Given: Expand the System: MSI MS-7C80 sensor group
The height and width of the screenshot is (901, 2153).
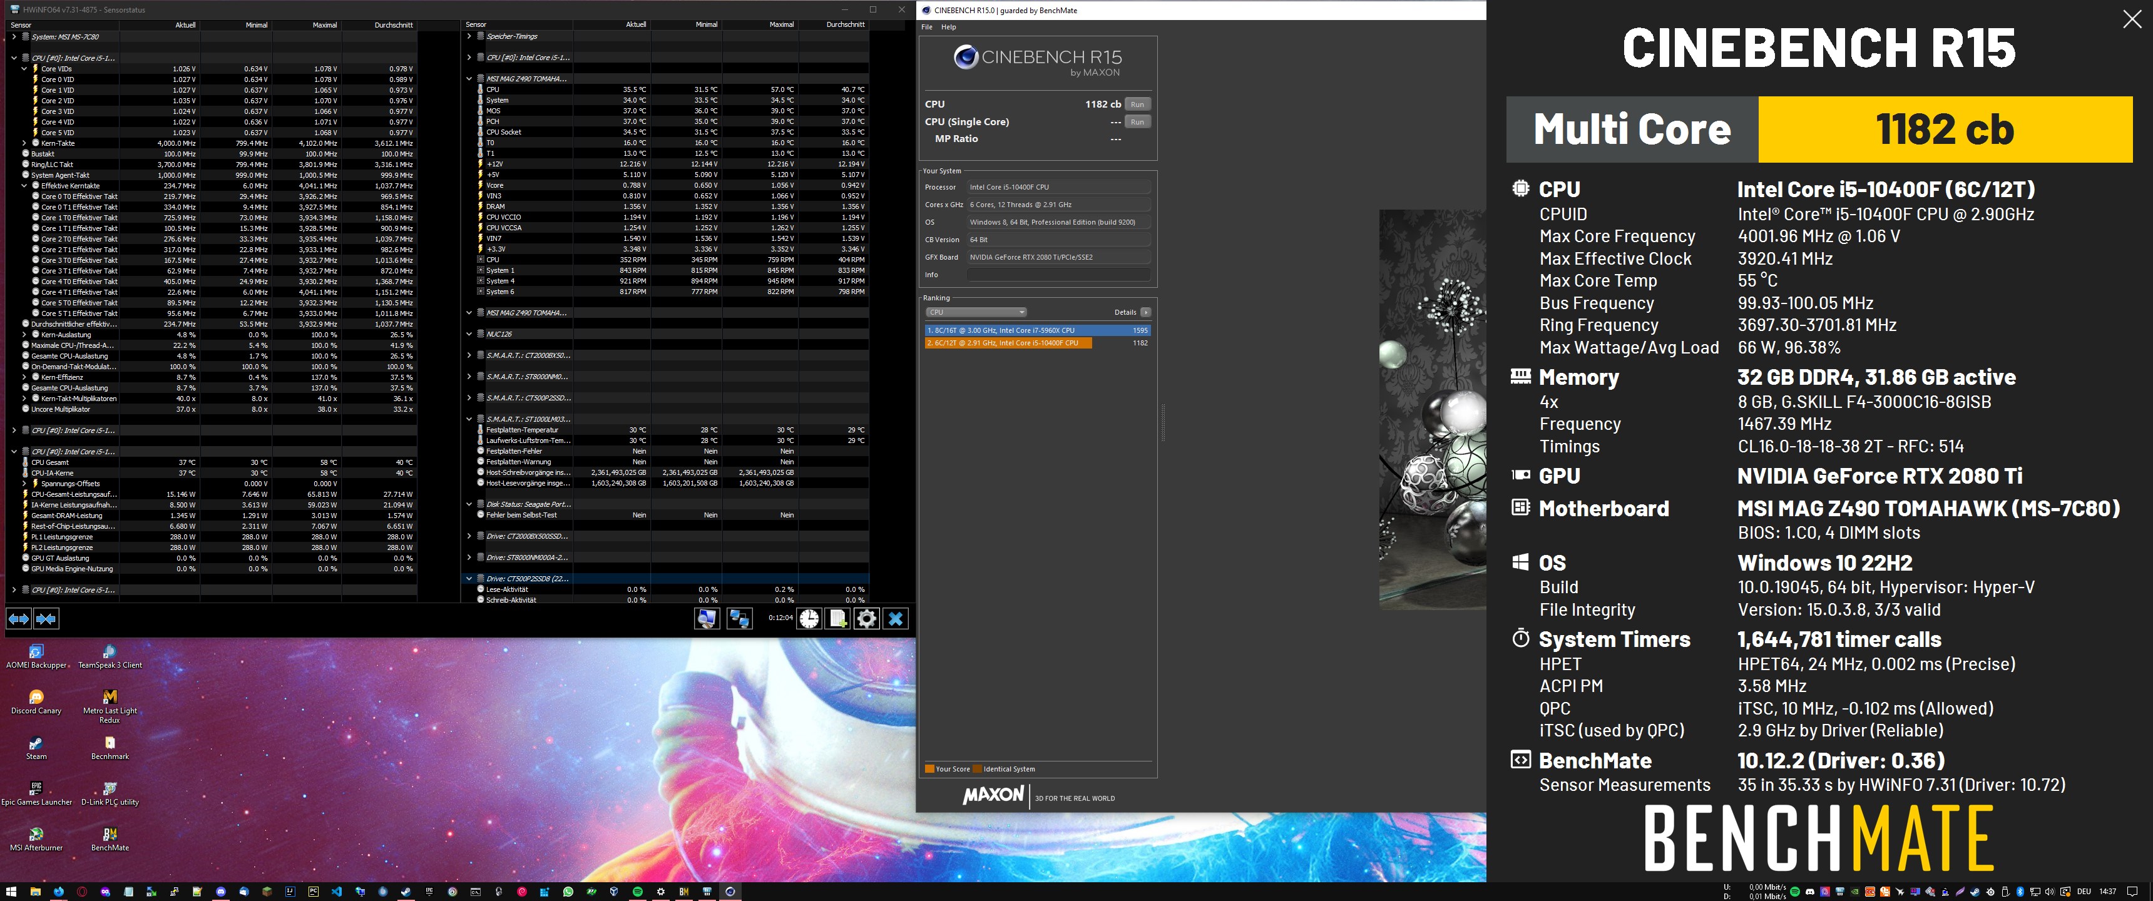Looking at the screenshot, I should (13, 37).
